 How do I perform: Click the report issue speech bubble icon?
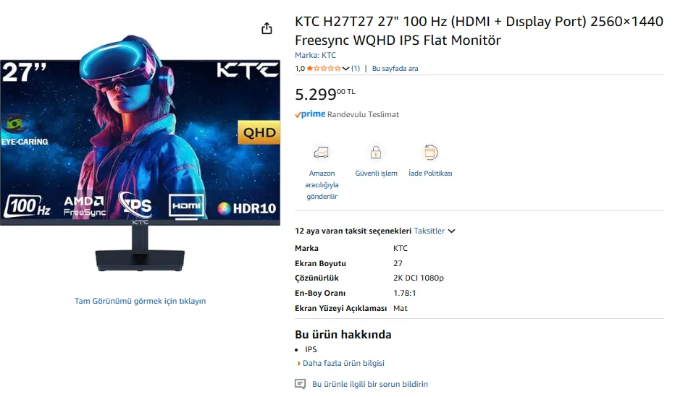300,384
